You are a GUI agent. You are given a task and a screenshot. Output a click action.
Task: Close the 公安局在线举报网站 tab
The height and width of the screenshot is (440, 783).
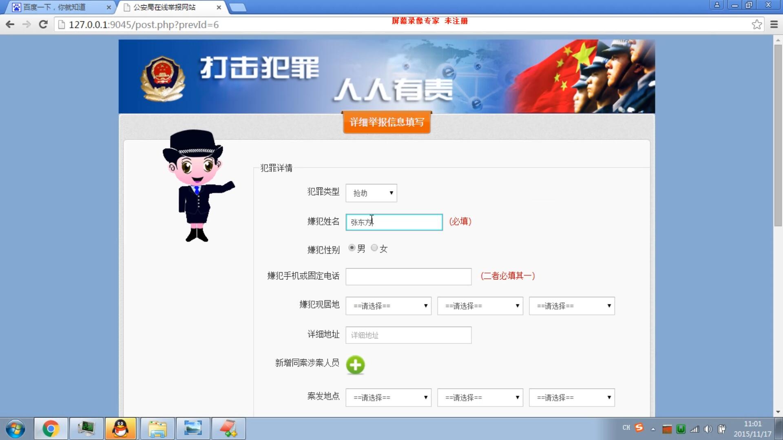[219, 7]
